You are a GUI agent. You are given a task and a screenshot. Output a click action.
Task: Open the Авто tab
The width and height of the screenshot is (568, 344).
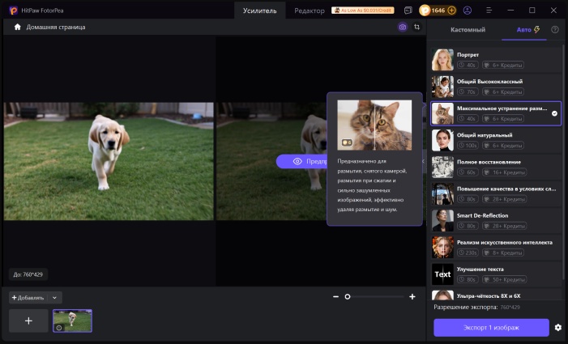coord(527,30)
